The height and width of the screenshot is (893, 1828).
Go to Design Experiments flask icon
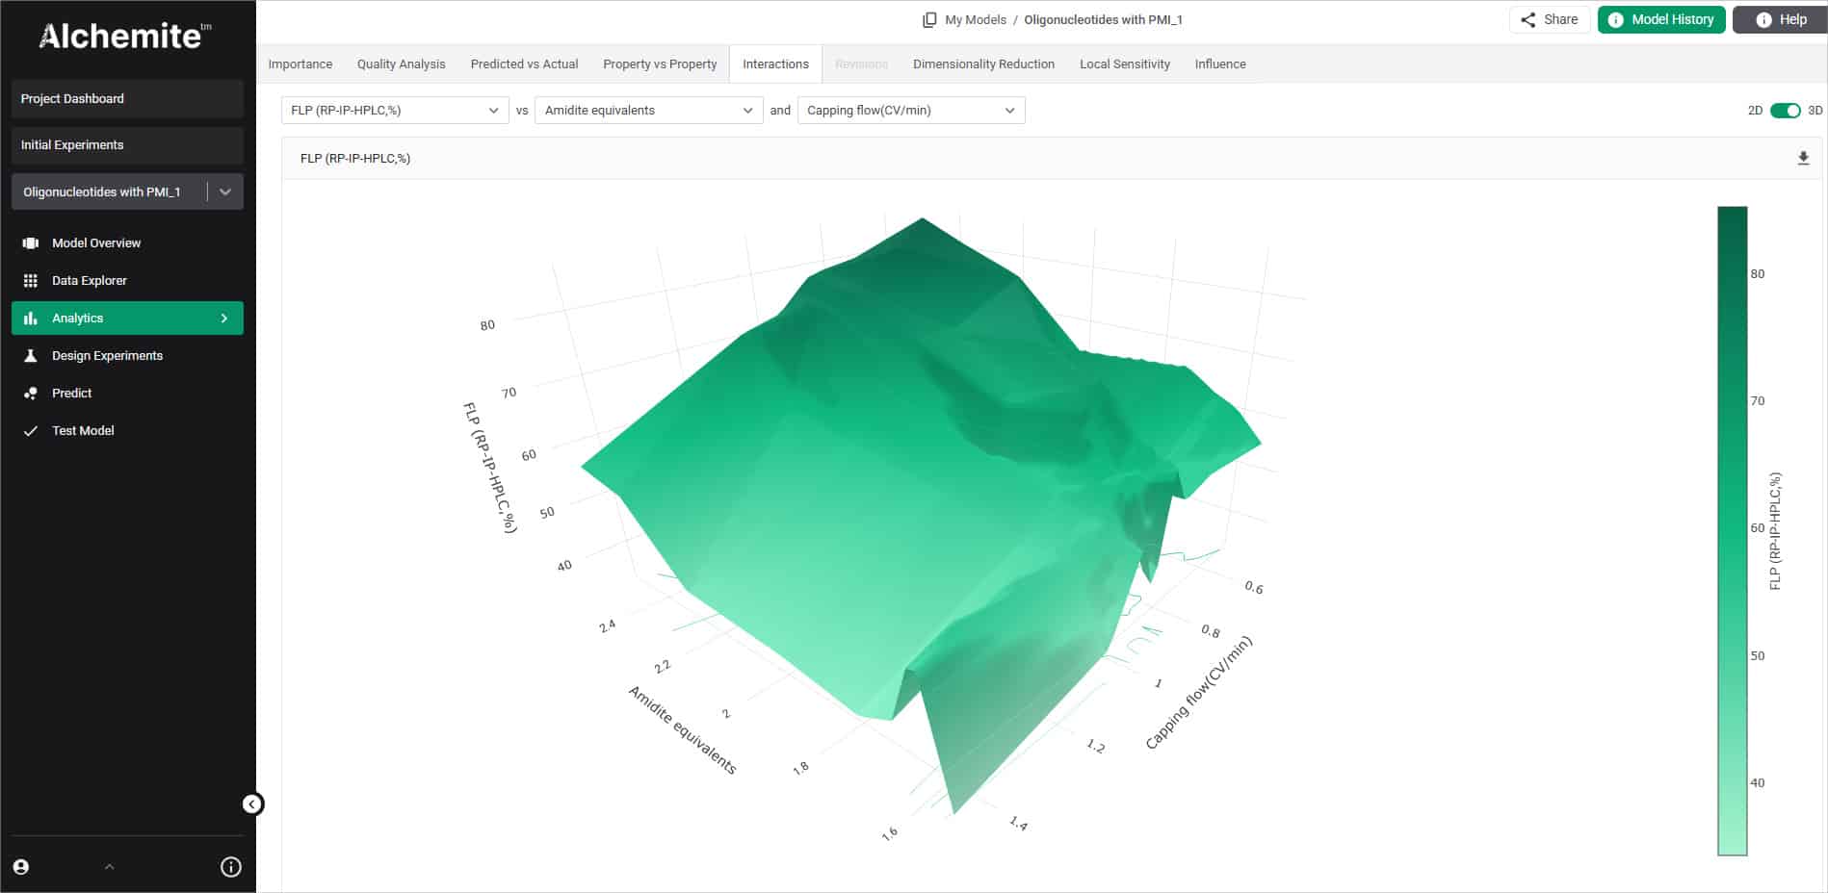[x=31, y=356]
